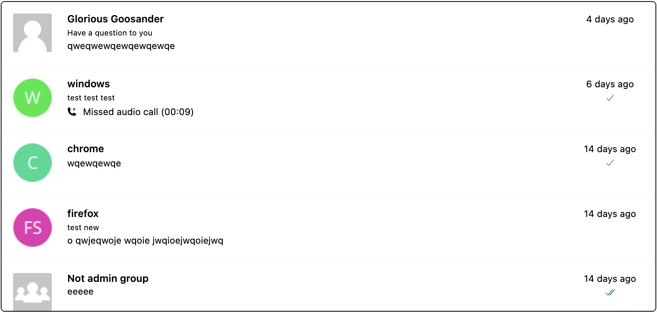Click the 'eeeee' group message preview
657x312 pixels.
[x=80, y=292]
